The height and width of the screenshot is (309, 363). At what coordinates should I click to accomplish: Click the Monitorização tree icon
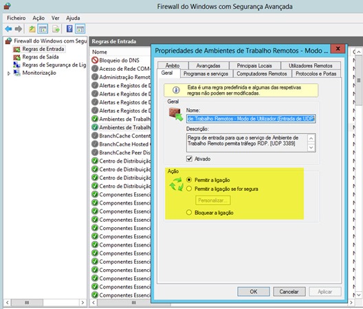pyautogui.click(x=16, y=73)
